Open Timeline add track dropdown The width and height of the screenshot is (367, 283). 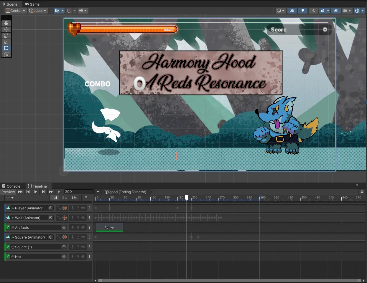pyautogui.click(x=10, y=198)
